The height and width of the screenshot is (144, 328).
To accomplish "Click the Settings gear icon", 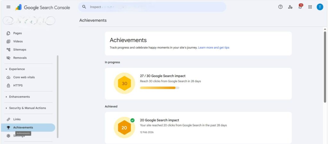I will tap(8, 136).
